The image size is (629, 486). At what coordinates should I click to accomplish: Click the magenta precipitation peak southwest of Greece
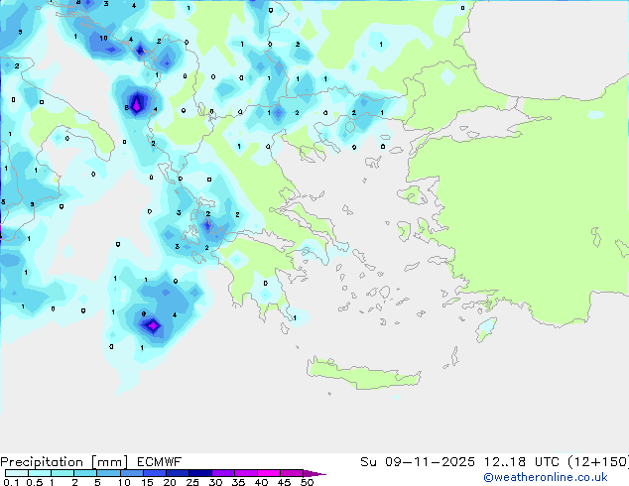pos(153,325)
